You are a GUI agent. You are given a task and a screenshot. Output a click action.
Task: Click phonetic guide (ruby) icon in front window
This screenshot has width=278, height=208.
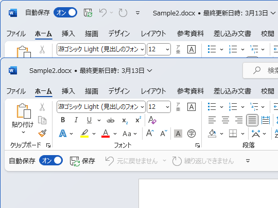pos(178,107)
